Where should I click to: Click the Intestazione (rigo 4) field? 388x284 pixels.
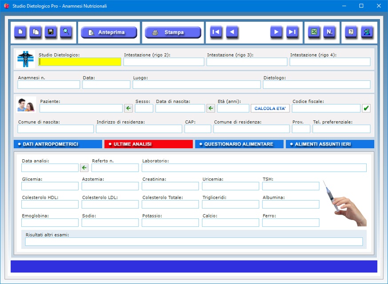[x=330, y=62]
